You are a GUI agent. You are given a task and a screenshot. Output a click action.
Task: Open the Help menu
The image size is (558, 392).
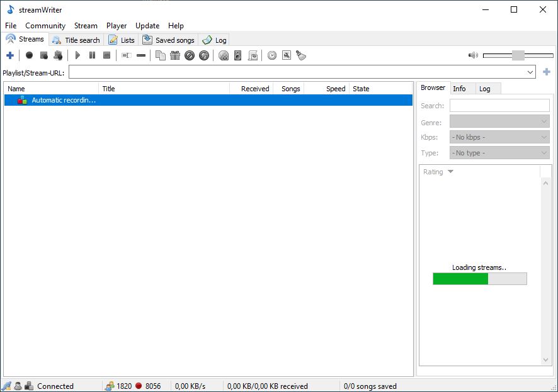(176, 26)
